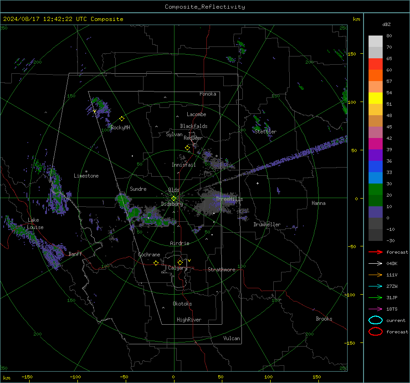This screenshot has height=383, width=410.
Task: Pick the pink 45 dBZ legend swatch
Action: click(375, 132)
